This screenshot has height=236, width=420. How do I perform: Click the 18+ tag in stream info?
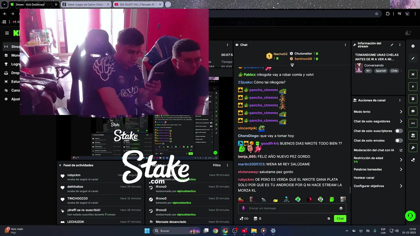368,71
